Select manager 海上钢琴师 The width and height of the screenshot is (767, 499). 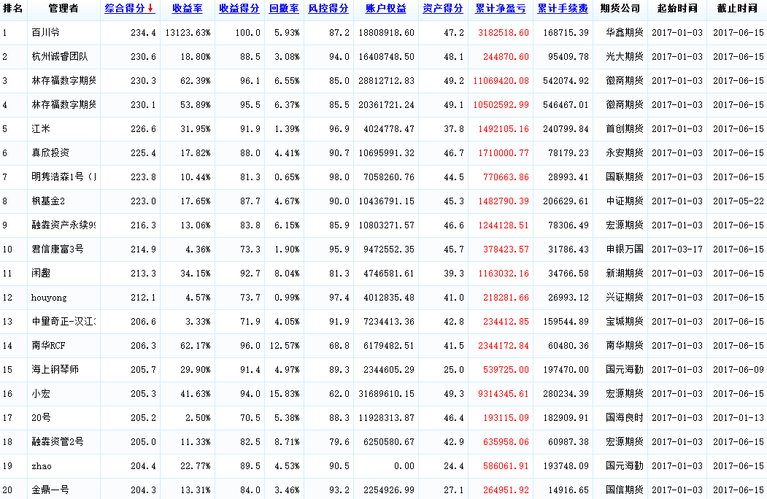coord(55,369)
